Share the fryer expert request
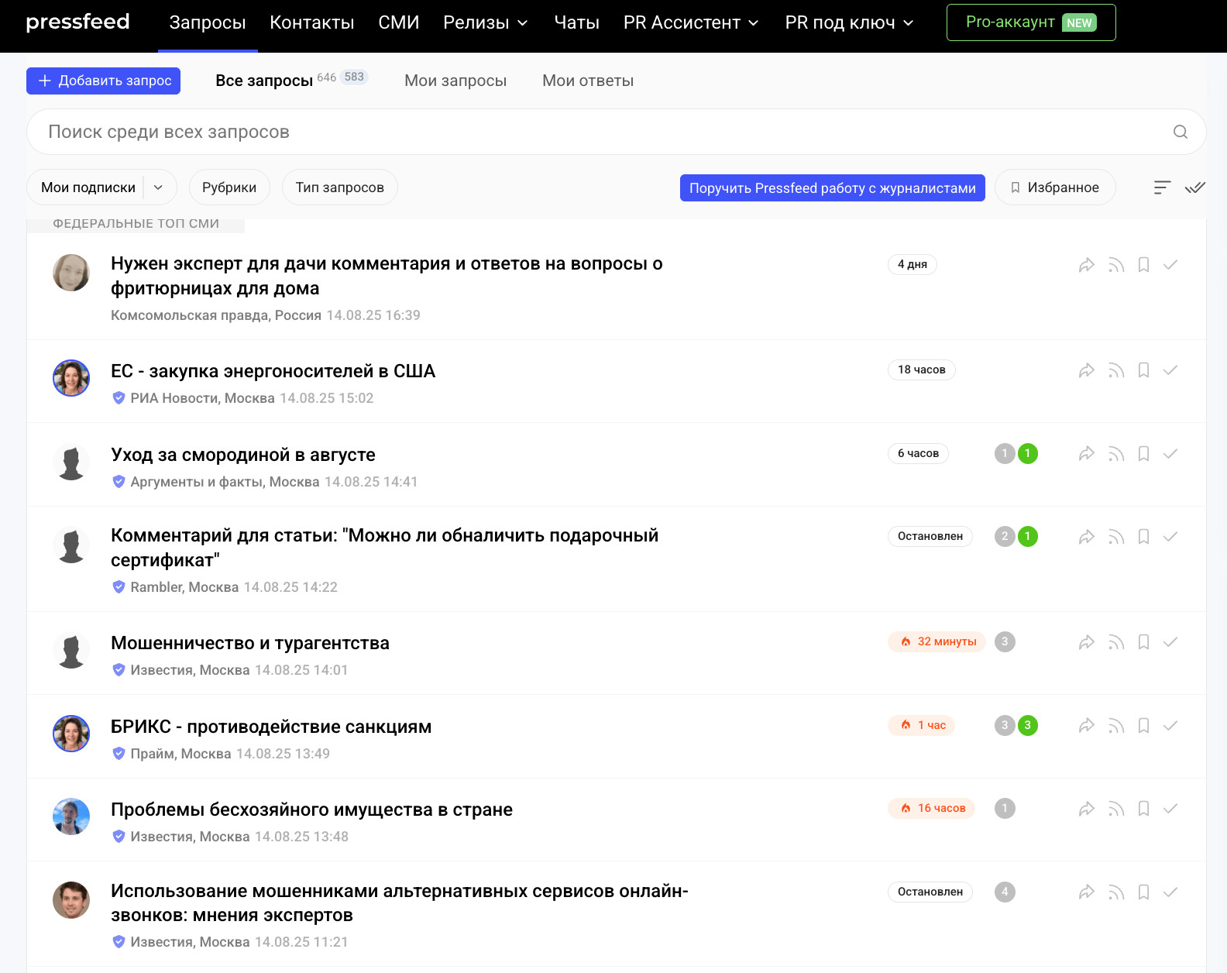 tap(1086, 265)
